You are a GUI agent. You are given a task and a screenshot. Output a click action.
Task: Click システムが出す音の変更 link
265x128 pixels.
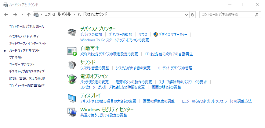(133, 68)
